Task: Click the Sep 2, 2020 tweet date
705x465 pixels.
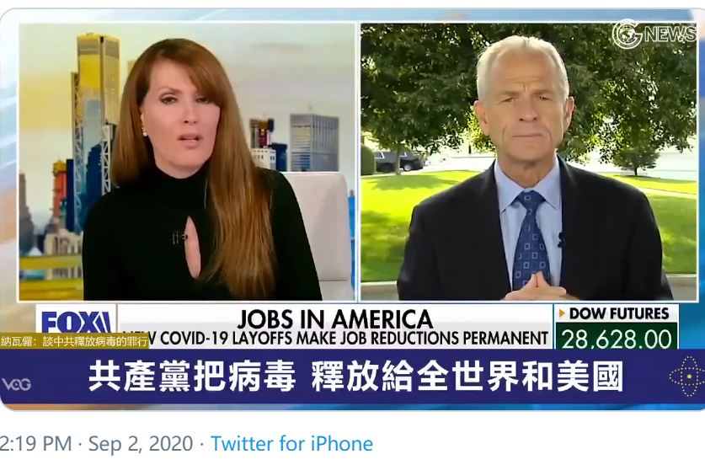Action: pyautogui.click(x=141, y=444)
